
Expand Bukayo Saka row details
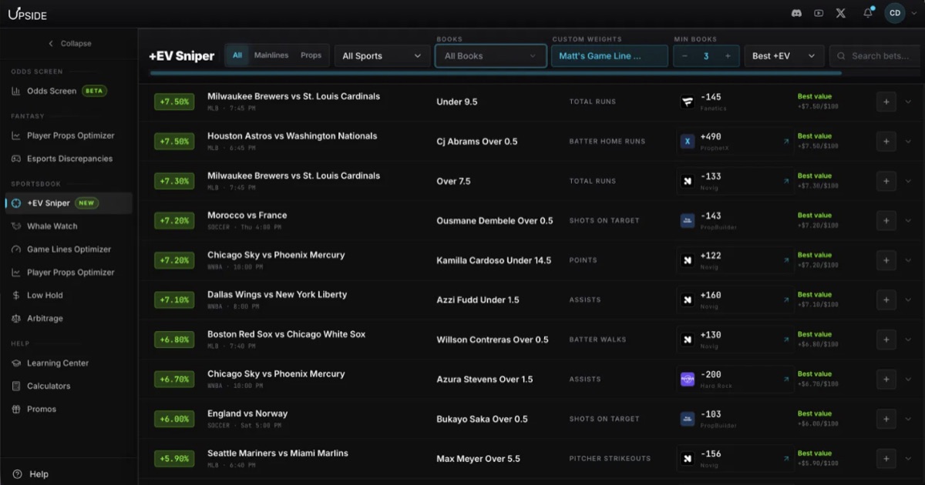point(908,419)
